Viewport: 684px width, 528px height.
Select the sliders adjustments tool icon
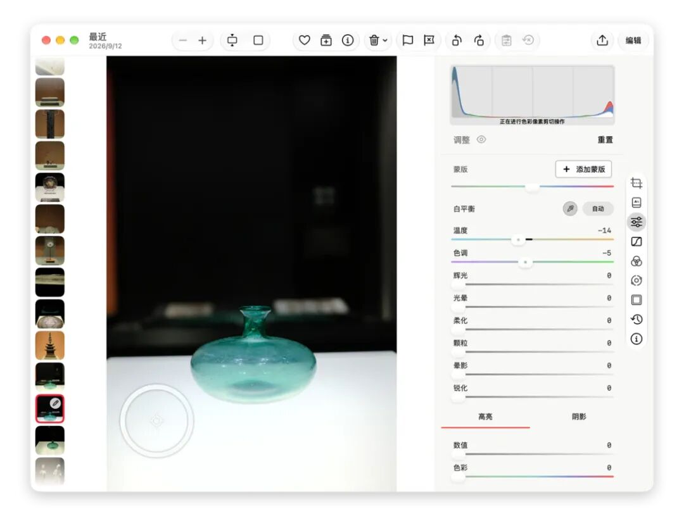coord(636,222)
